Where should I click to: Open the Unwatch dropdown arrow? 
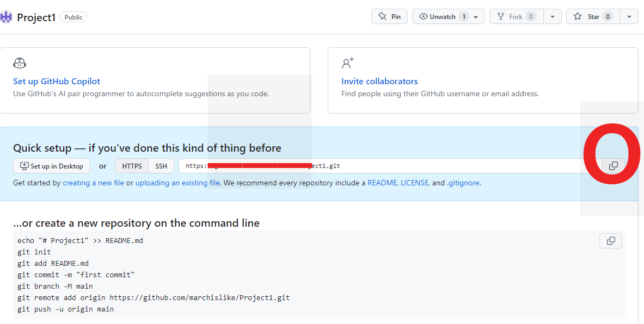(x=476, y=17)
